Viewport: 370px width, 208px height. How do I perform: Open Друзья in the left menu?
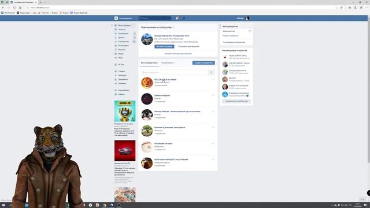click(121, 38)
